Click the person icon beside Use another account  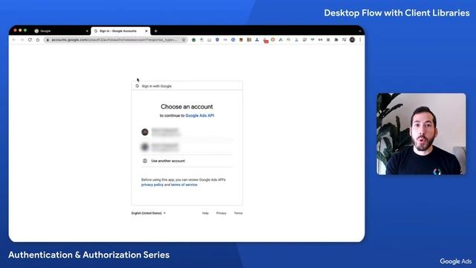coord(145,161)
